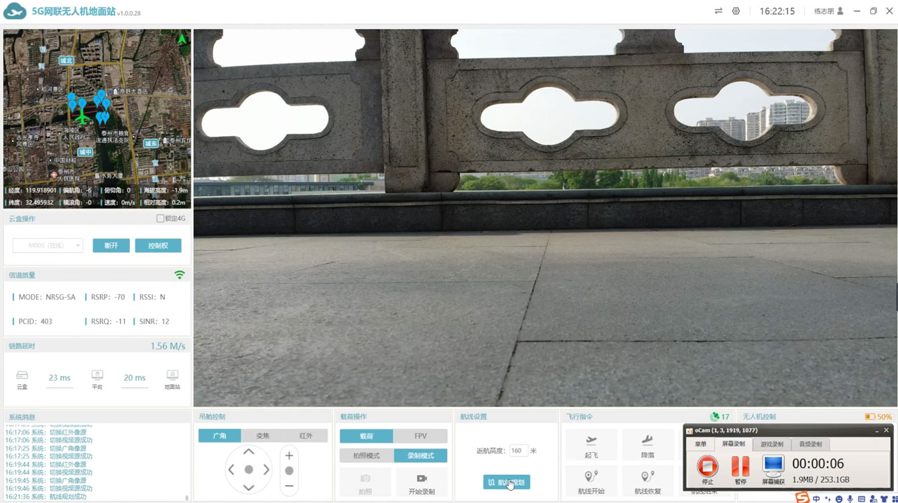This screenshot has height=503, width=898.
Task: Click the route resume (航线恢复) icon
Action: click(x=647, y=476)
